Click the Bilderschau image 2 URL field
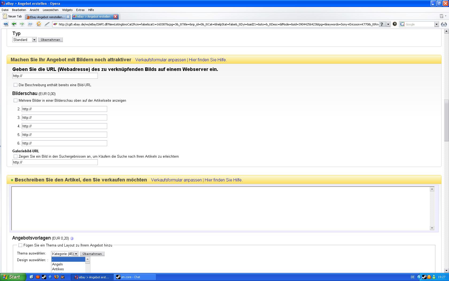449x281 pixels. 64,109
